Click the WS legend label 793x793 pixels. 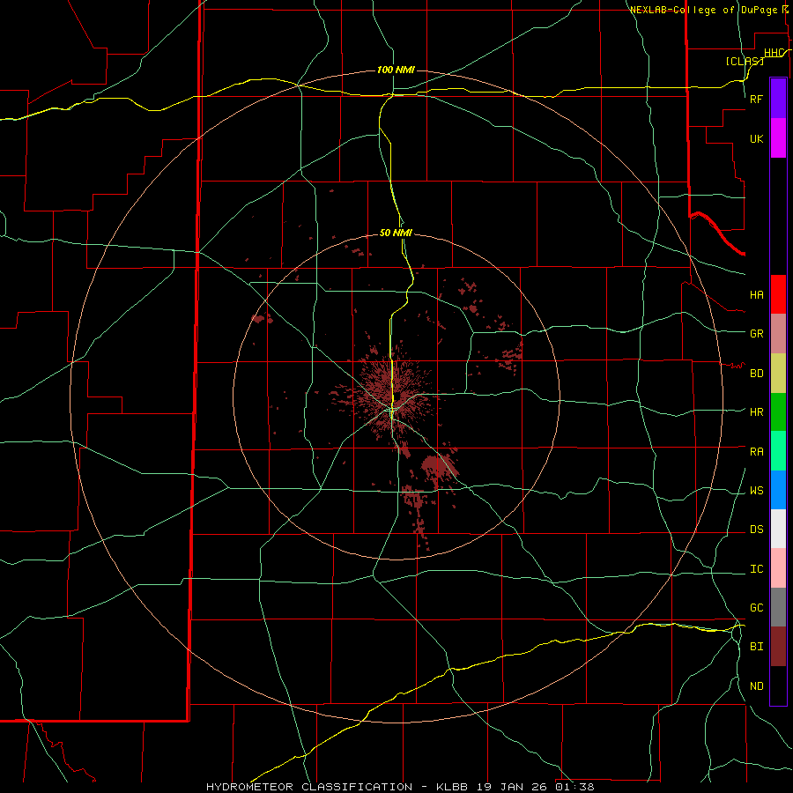tap(756, 491)
